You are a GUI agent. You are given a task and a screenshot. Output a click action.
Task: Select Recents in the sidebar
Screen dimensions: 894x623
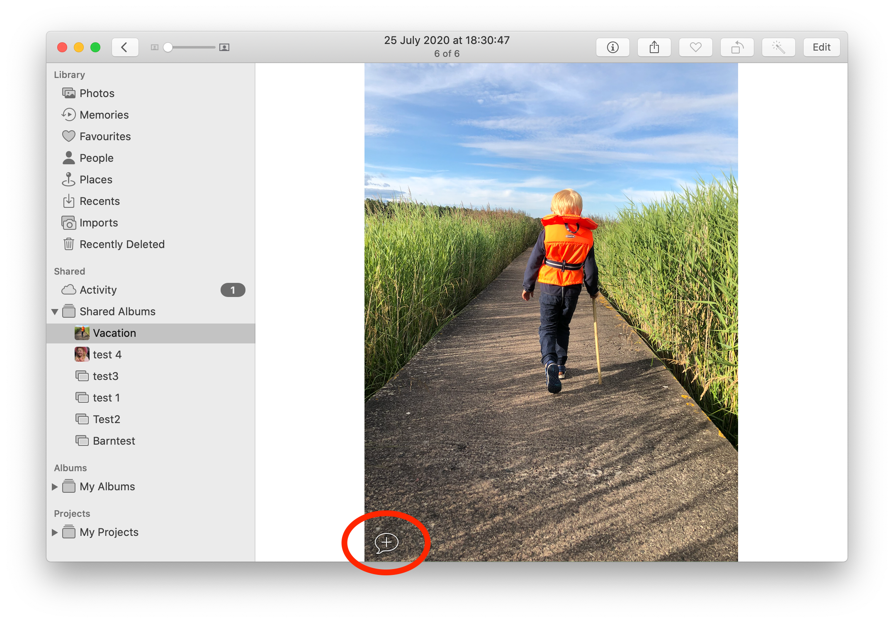coord(151,201)
